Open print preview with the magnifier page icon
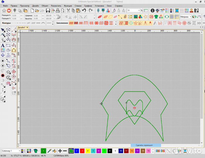Image resolution: width=205 pixels, height=158 pixels. tap(63, 11)
